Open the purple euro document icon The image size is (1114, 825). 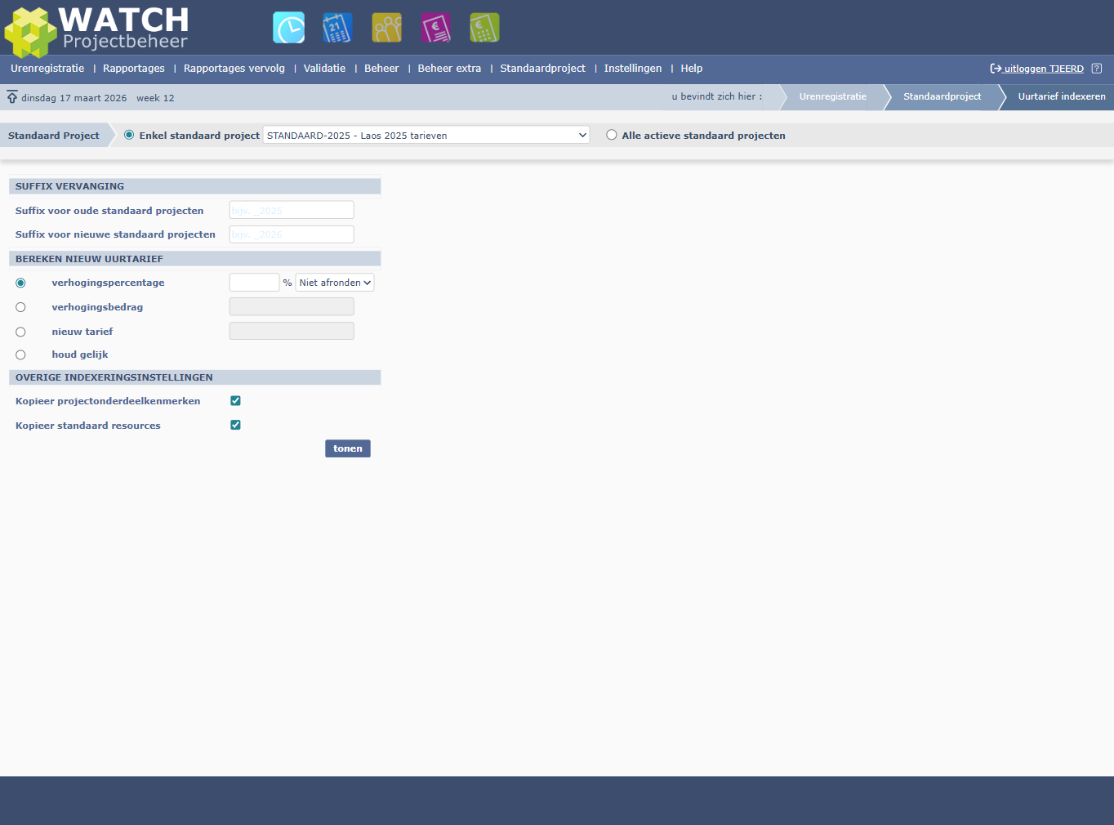[435, 28]
